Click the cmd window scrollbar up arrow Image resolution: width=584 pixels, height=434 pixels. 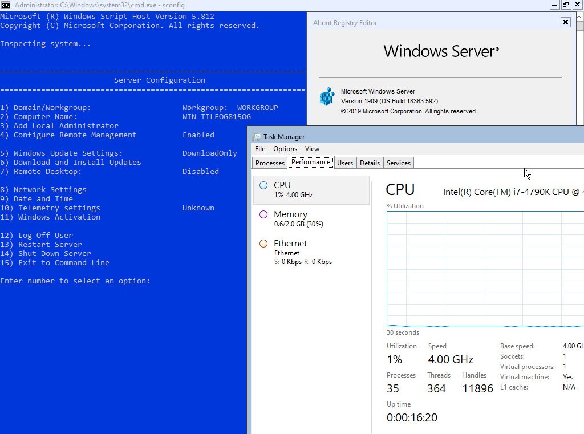click(580, 17)
